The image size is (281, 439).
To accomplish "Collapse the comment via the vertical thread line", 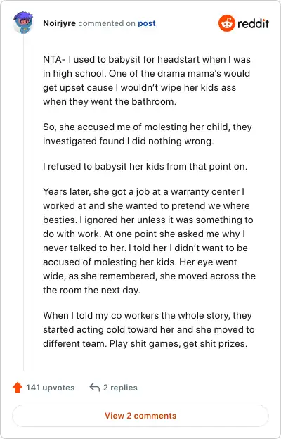I will [x=23, y=202].
